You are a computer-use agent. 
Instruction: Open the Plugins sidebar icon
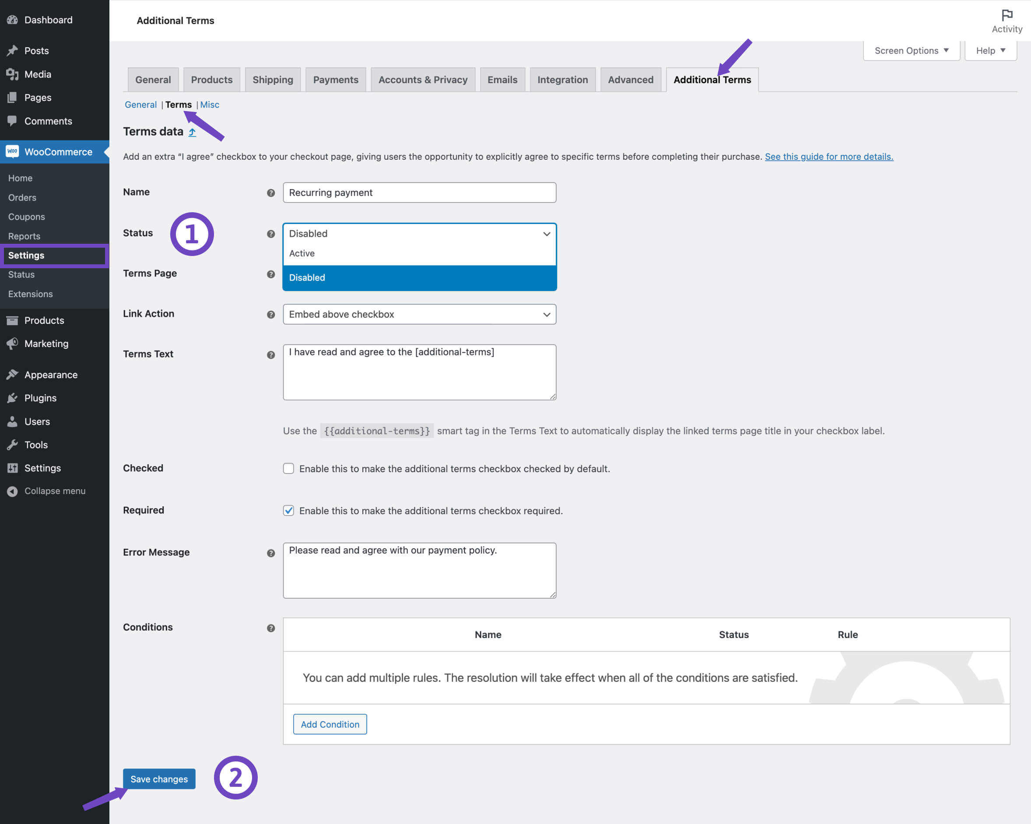(x=13, y=398)
